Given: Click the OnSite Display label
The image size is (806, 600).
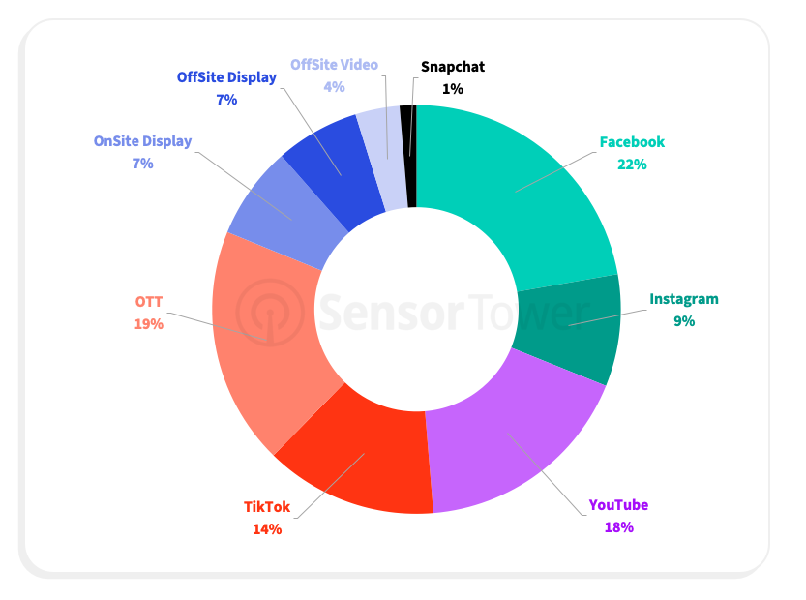Looking at the screenshot, I should 142,141.
